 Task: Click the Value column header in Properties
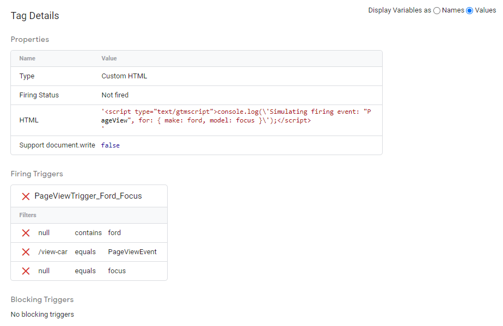(109, 58)
